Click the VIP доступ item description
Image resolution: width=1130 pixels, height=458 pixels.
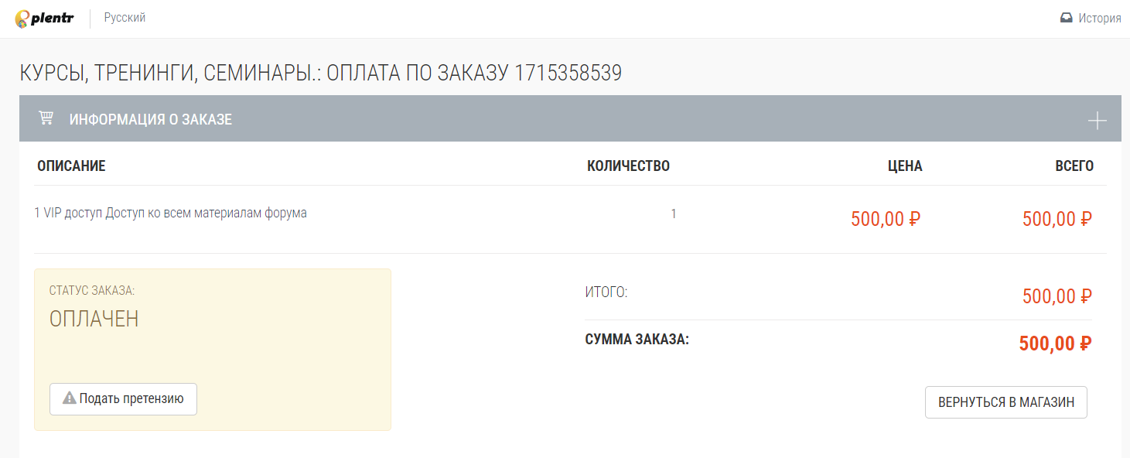click(x=170, y=213)
